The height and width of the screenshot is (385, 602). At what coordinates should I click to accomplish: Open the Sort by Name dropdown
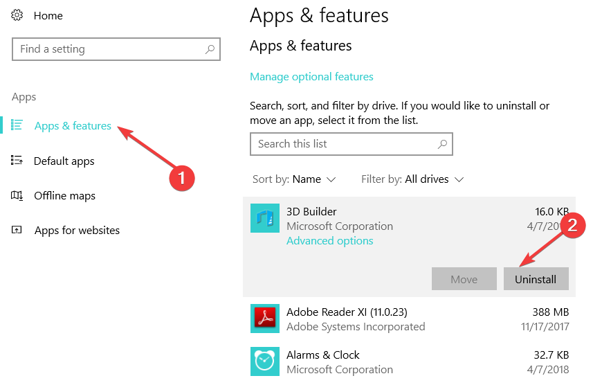(313, 179)
